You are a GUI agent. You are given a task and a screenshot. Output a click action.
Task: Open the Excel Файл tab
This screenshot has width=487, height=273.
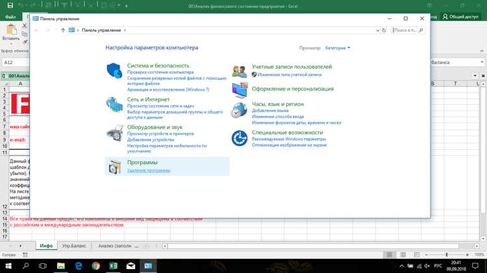10,17
